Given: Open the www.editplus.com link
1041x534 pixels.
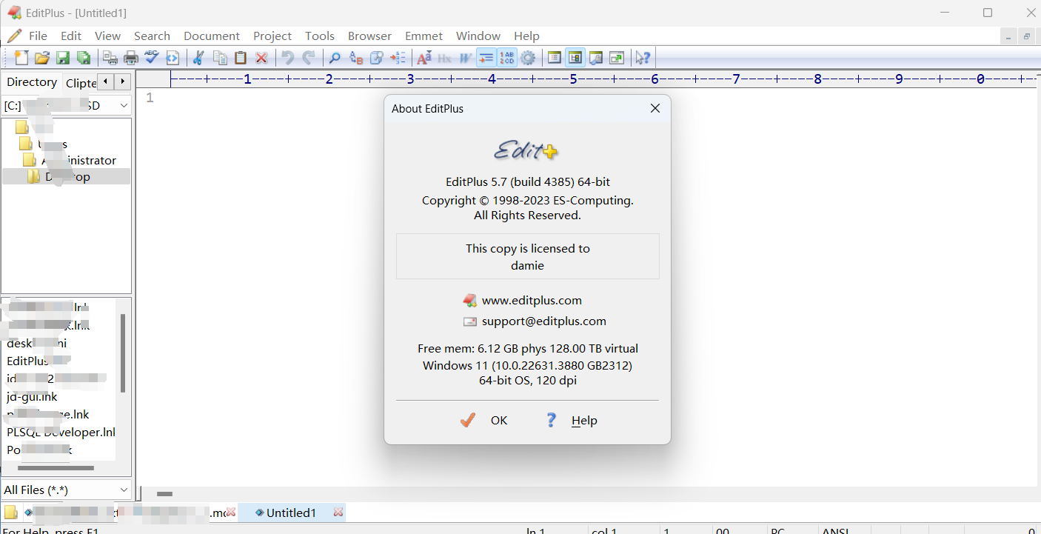Looking at the screenshot, I should (x=532, y=300).
